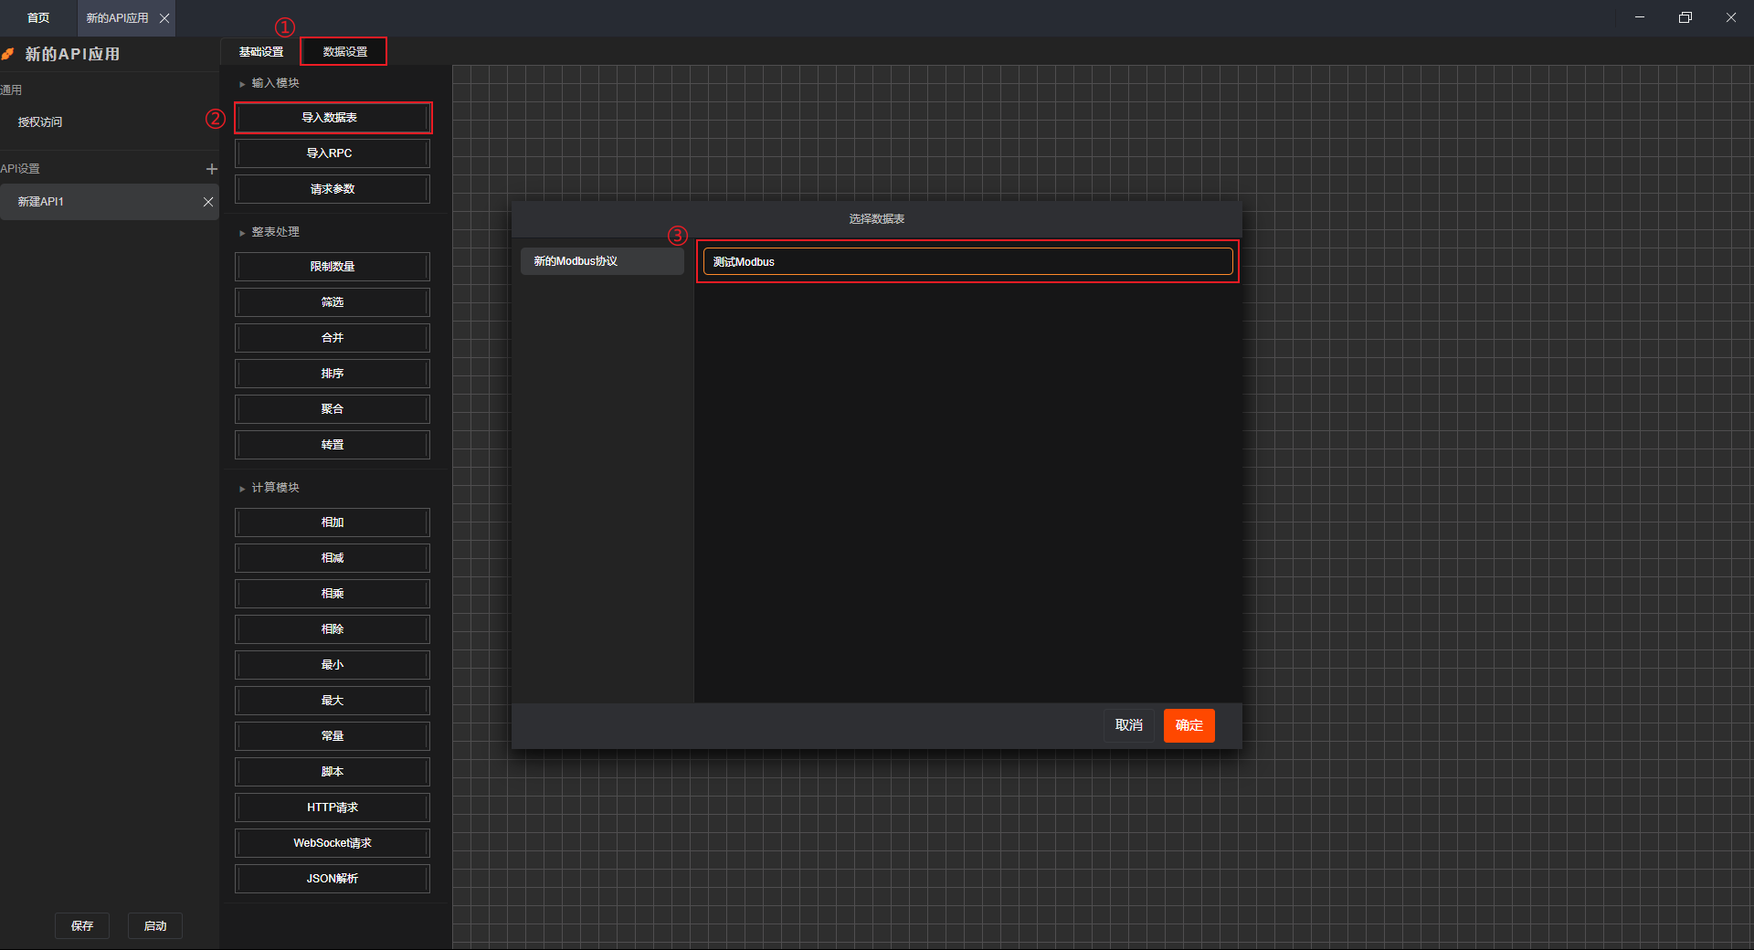Confirm selection with 确定 button
1754x950 pixels.
pos(1189,725)
